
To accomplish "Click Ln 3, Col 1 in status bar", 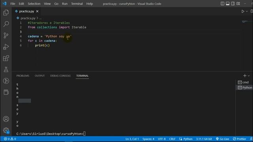I will coord(132,139).
